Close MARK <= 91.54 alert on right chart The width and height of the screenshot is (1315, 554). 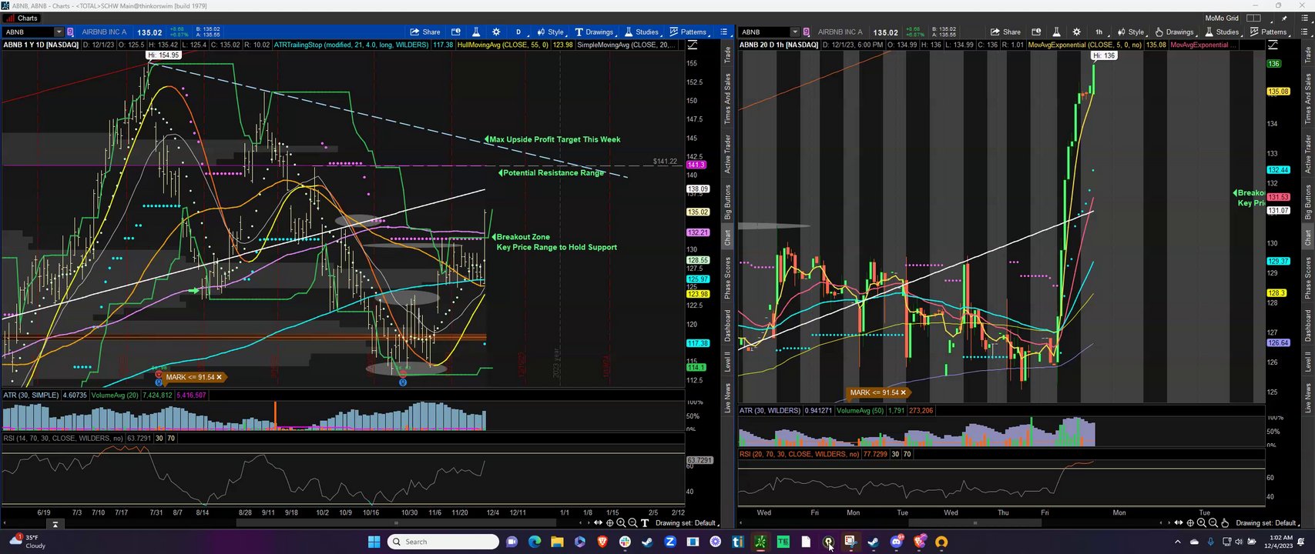pos(903,392)
